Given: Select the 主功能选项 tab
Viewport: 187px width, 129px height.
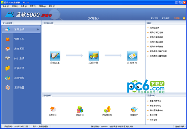Looking at the screenshot, I should point(7,23).
